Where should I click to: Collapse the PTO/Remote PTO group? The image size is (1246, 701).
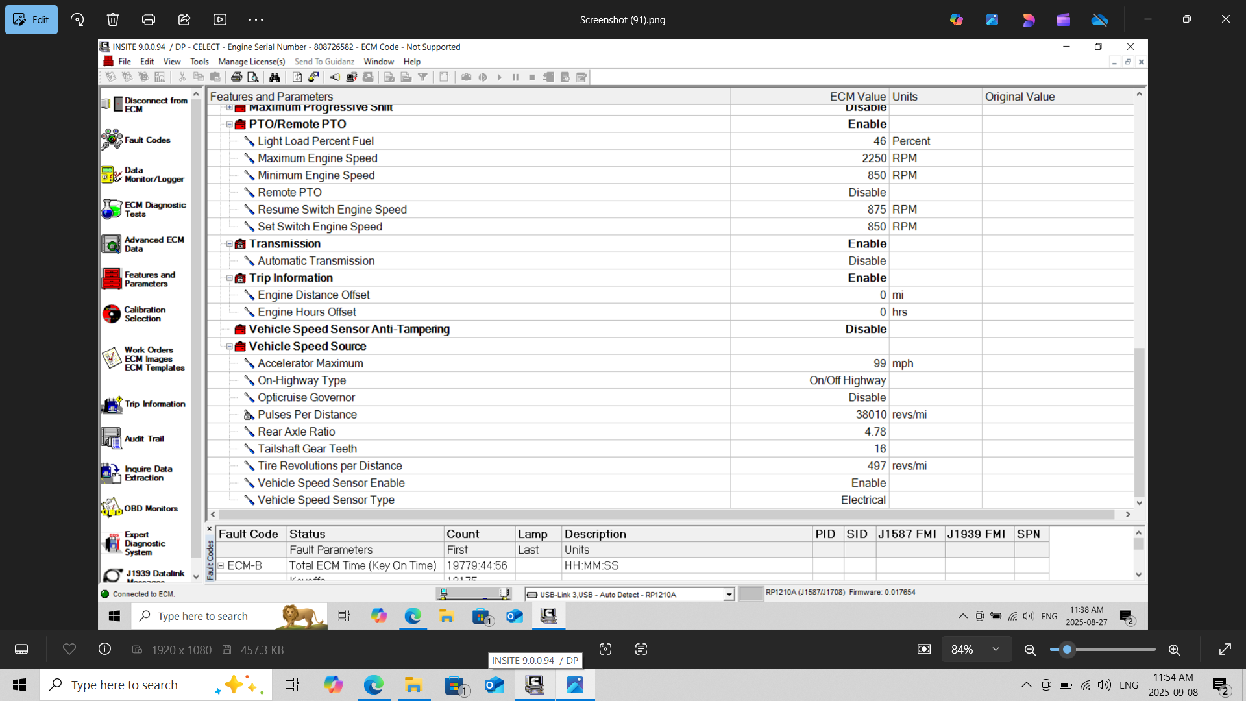(229, 124)
